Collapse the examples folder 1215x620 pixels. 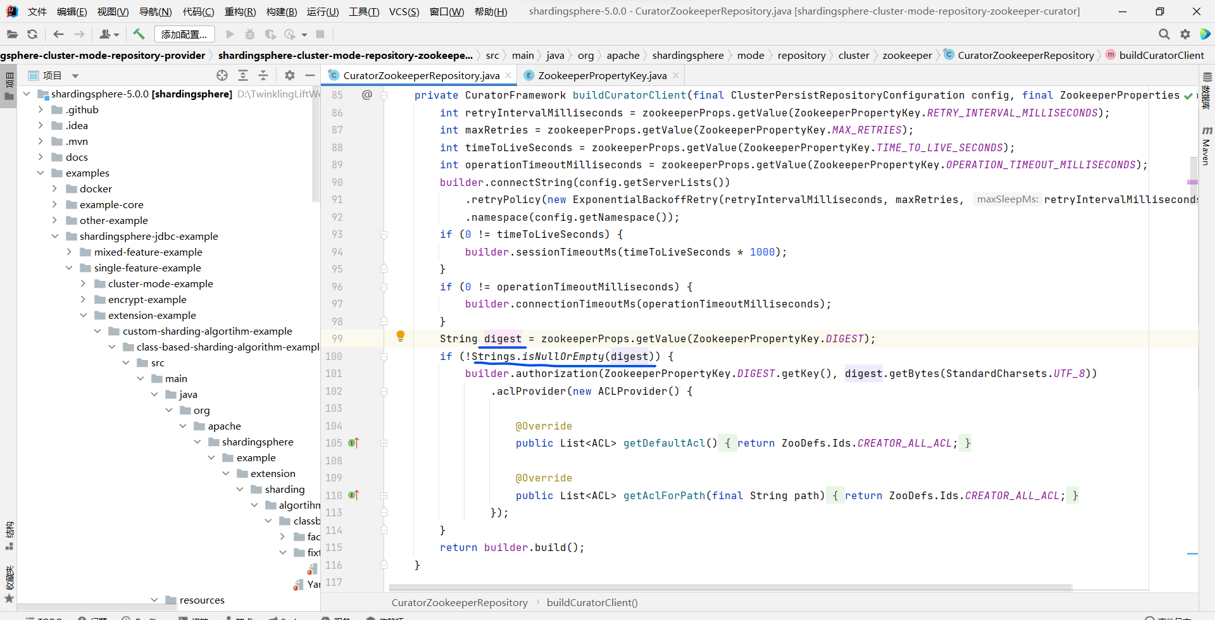click(x=40, y=173)
